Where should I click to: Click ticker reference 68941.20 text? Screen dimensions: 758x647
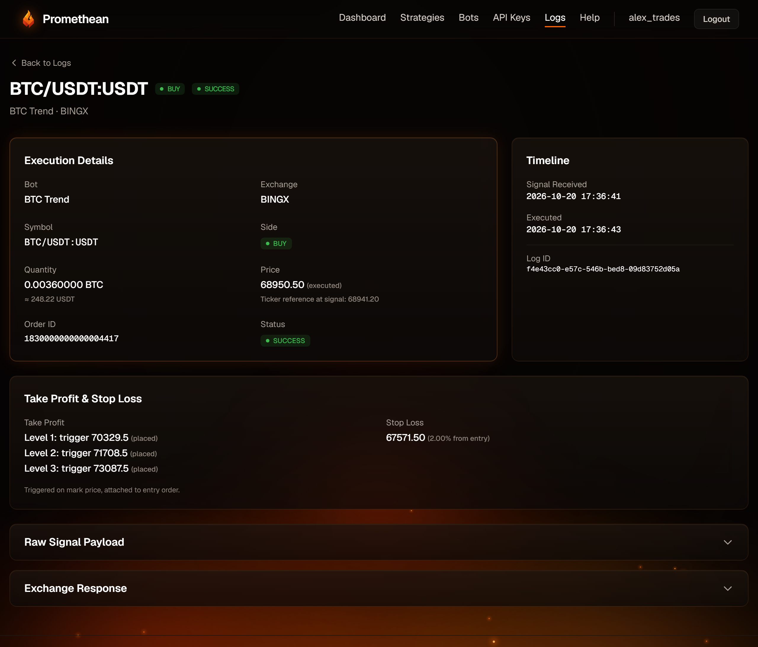pyautogui.click(x=319, y=299)
